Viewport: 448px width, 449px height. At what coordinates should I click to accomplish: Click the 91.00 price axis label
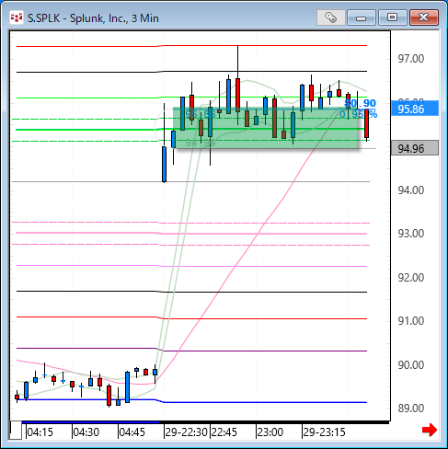(x=411, y=321)
